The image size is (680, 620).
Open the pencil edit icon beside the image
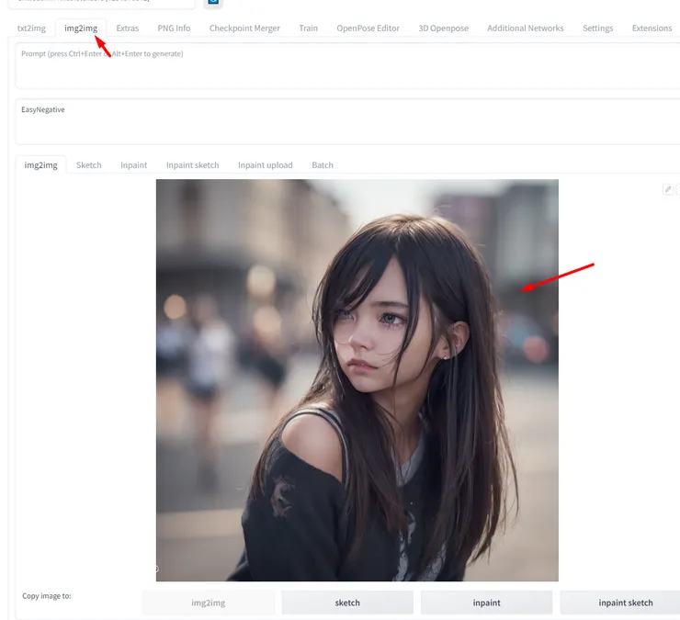668,189
